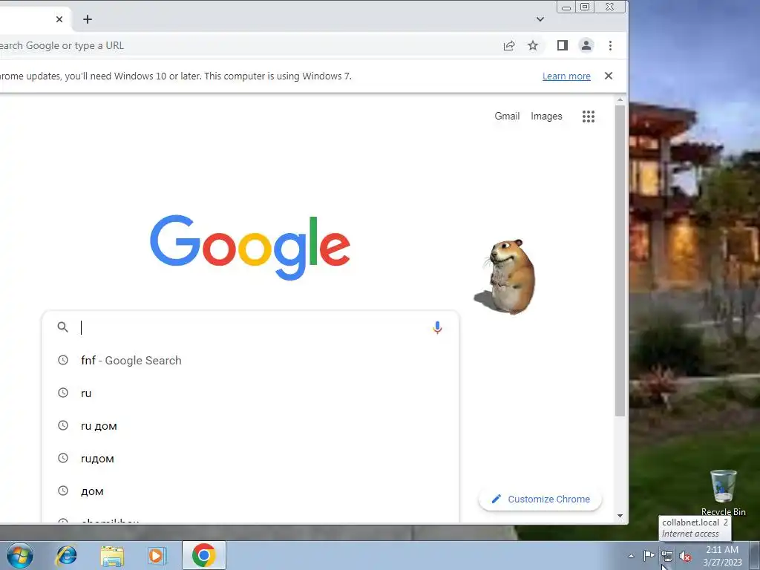The image size is (760, 570).
Task: Select the 'fnf - Google Search' suggestion
Action: pos(250,360)
